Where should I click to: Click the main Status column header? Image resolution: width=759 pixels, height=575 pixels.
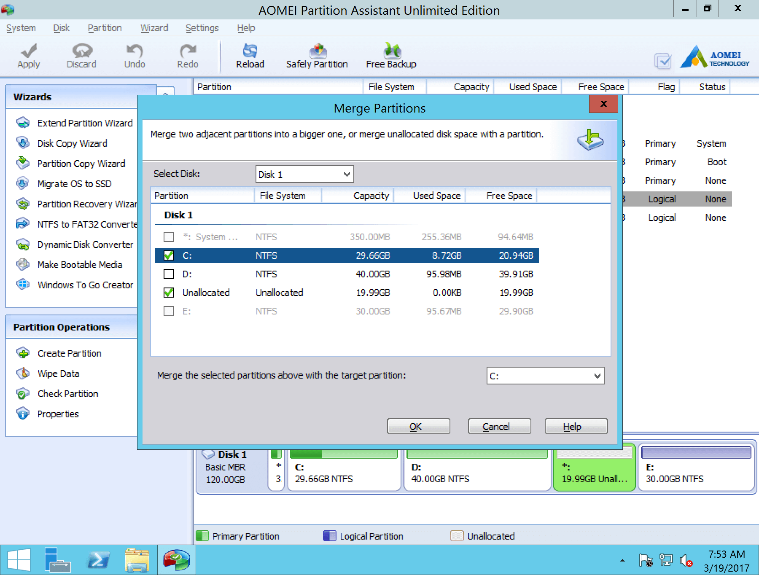point(705,87)
